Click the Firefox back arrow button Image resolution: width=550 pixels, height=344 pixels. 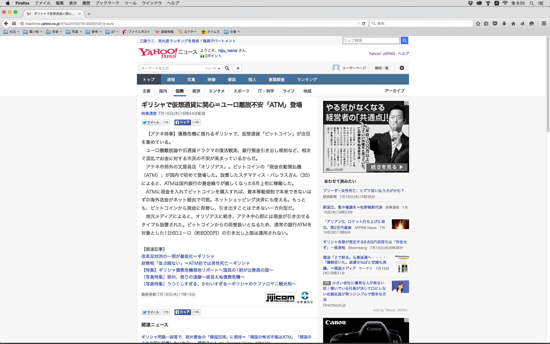pyautogui.click(x=6, y=24)
